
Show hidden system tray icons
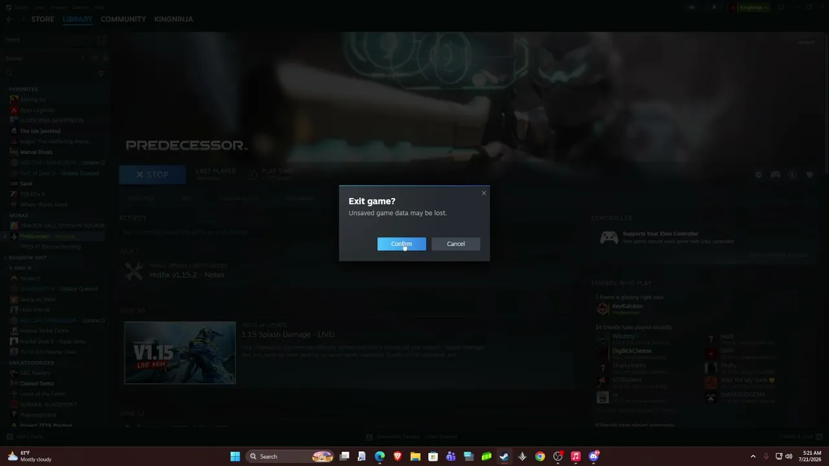(753, 456)
